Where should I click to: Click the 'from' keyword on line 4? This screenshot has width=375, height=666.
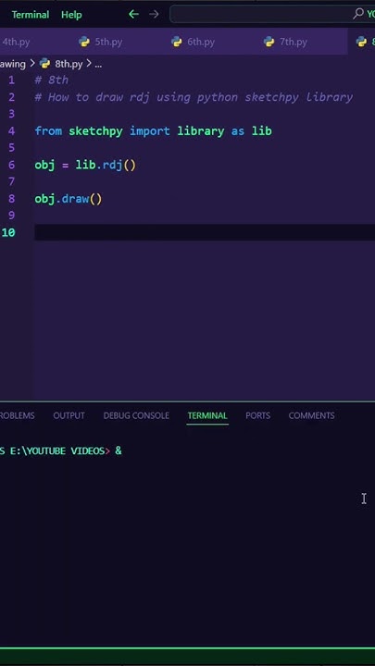[x=48, y=130]
